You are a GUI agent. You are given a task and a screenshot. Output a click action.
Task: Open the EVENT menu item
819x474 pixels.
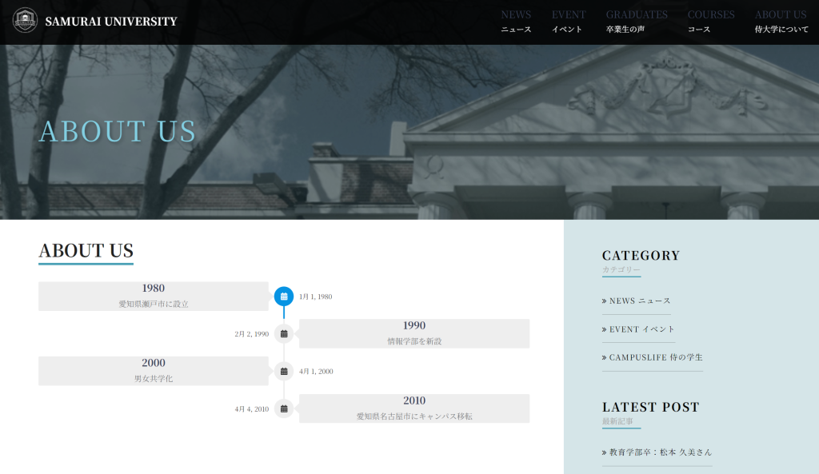568,22
